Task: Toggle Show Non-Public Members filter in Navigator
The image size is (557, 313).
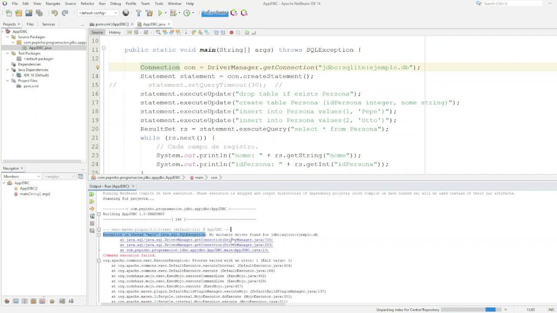Action: click(x=33, y=301)
